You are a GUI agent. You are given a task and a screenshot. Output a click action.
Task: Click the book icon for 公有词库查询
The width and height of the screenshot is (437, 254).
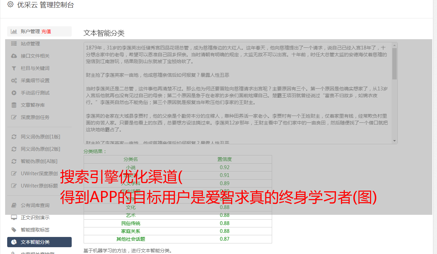[x=14, y=205]
